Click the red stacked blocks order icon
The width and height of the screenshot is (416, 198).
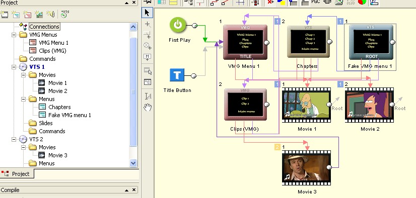255,3
